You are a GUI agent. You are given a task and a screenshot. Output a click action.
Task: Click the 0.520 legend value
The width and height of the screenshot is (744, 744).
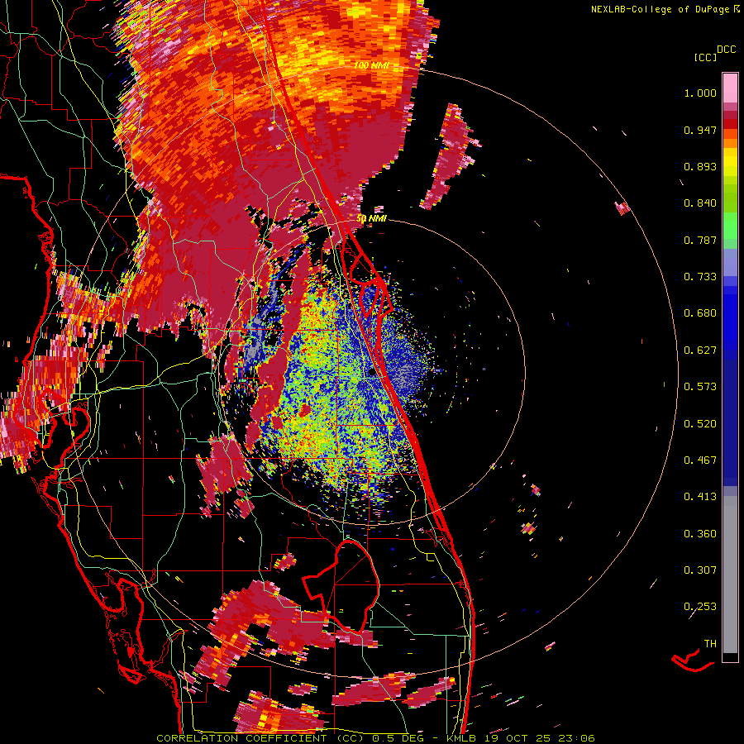tap(700, 423)
